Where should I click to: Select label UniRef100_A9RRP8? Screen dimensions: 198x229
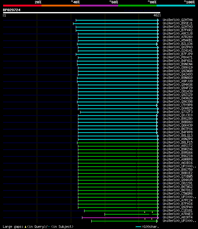(178, 159)
